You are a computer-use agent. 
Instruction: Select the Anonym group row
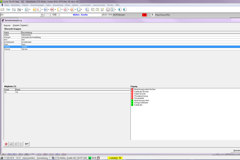(x=122, y=37)
